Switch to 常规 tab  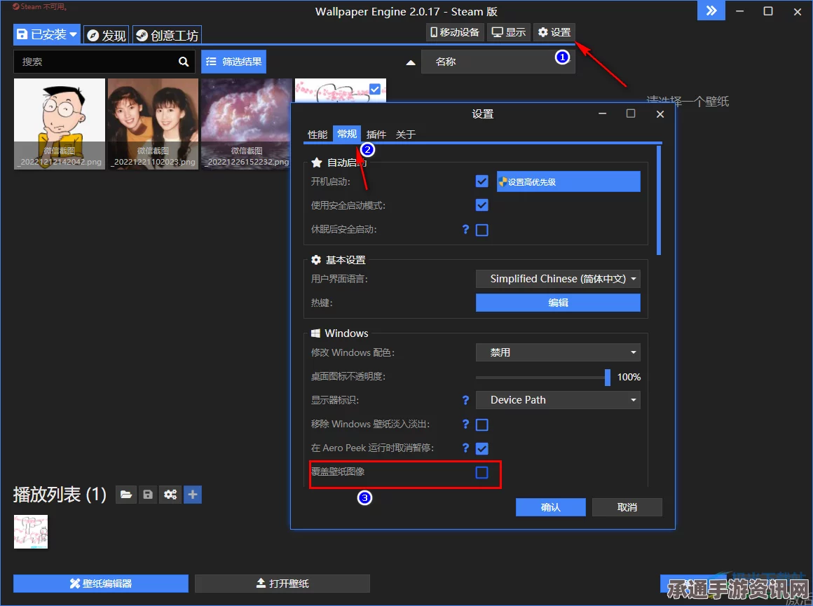pos(347,134)
